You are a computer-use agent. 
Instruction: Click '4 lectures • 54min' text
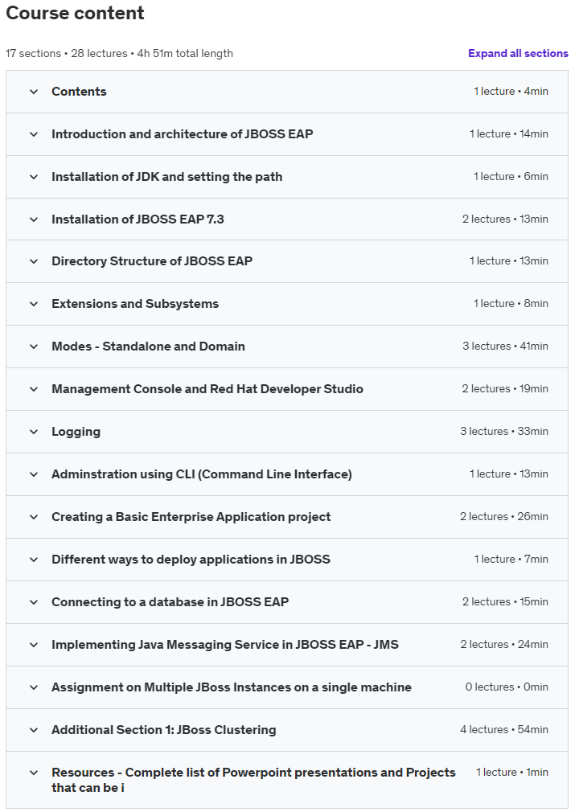tap(504, 730)
